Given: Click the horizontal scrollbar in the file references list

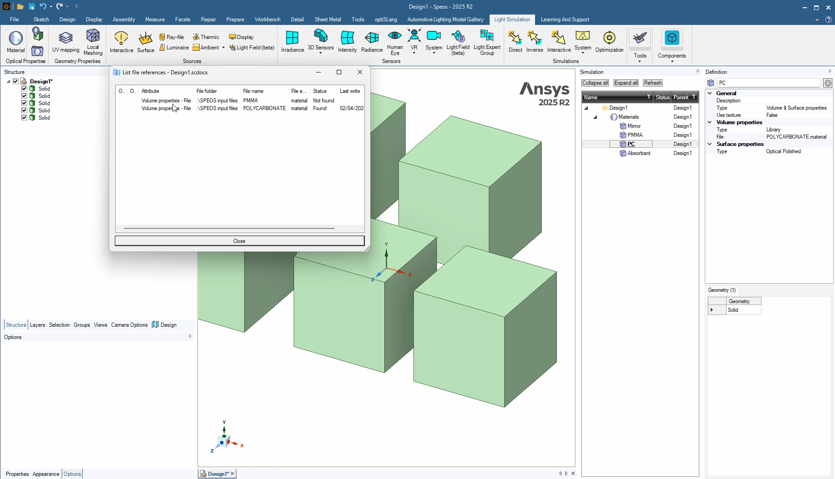Looking at the screenshot, I should (x=229, y=228).
